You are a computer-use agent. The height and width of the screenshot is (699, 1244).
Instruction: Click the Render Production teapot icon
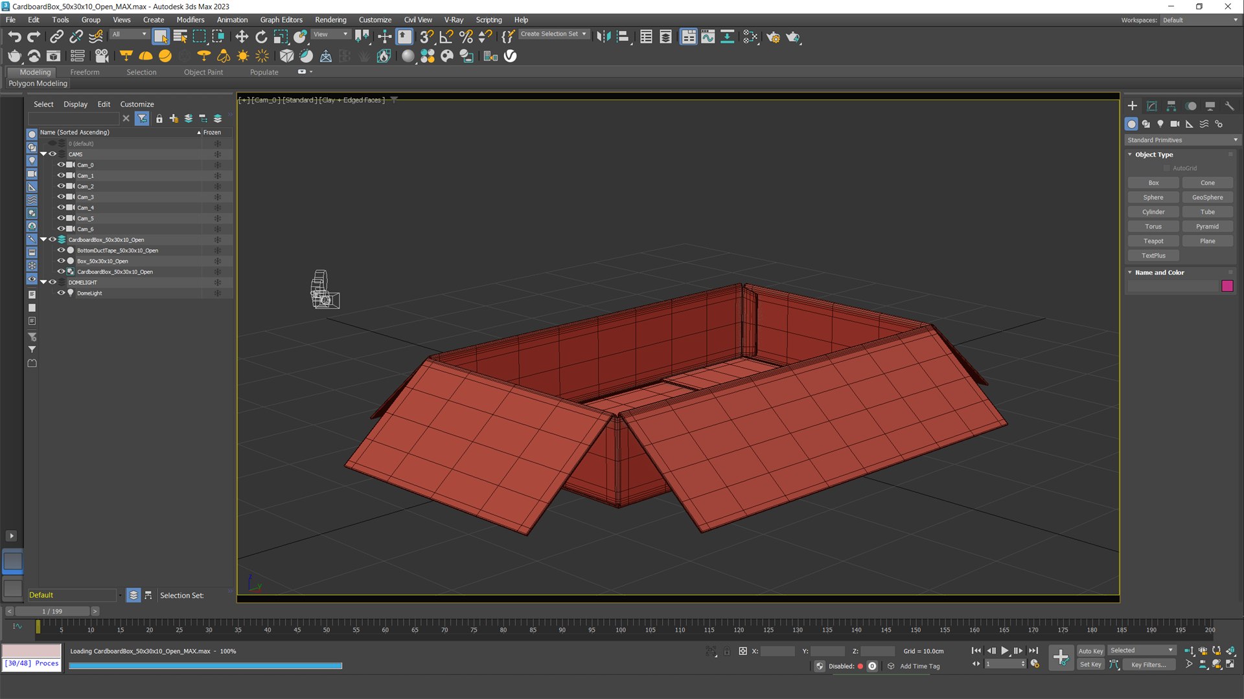click(793, 37)
